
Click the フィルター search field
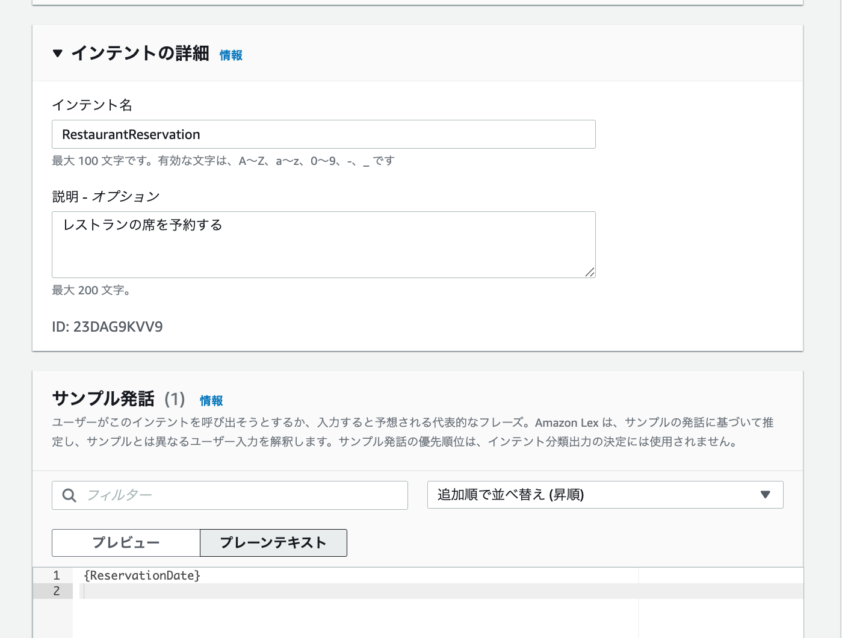(230, 495)
